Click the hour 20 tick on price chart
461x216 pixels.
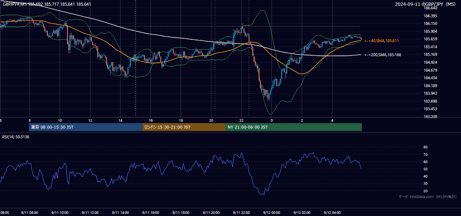211,120
